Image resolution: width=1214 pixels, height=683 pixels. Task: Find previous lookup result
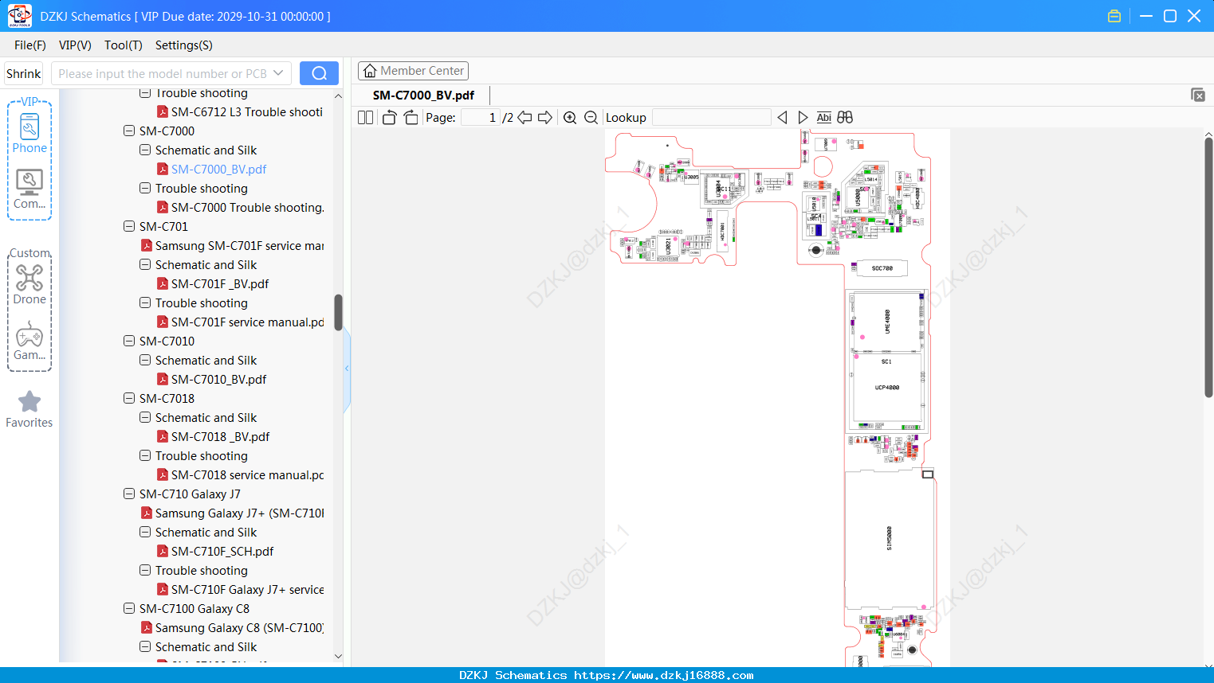click(782, 118)
